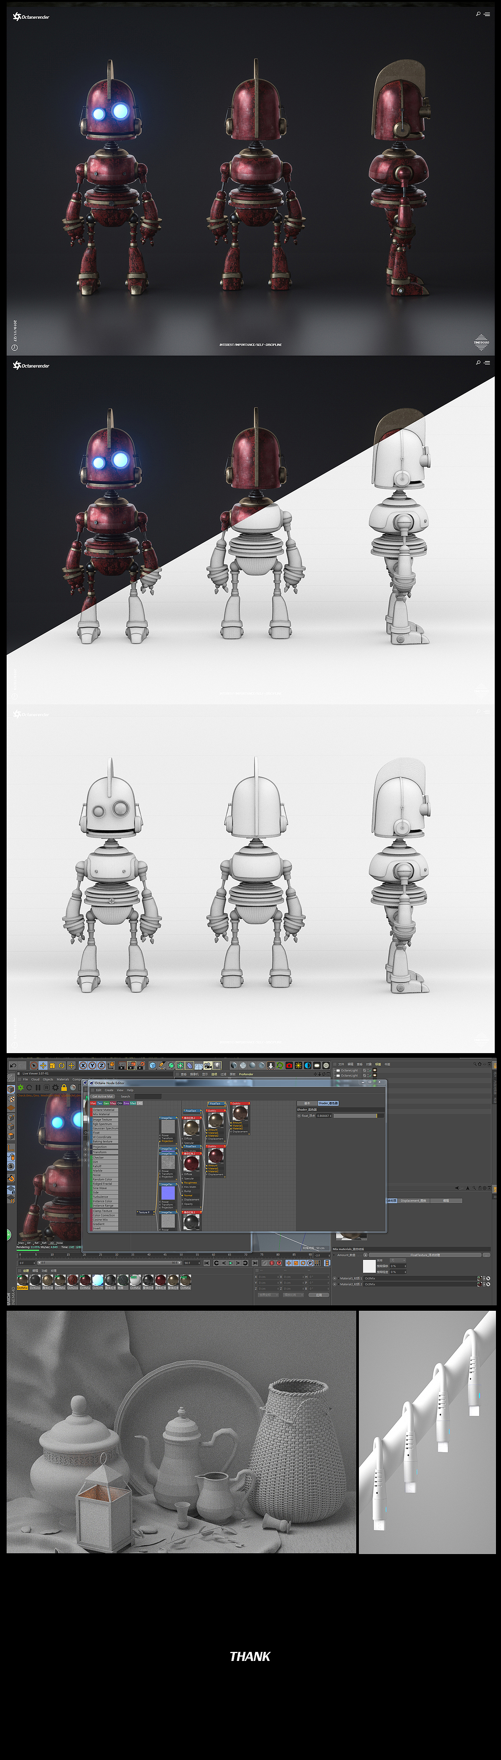This screenshot has width=501, height=1760.
Task: Select the Scale tool
Action: click(x=52, y=1065)
